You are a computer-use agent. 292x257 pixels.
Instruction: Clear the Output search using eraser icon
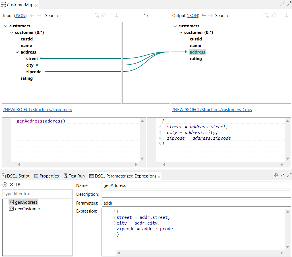(273, 15)
